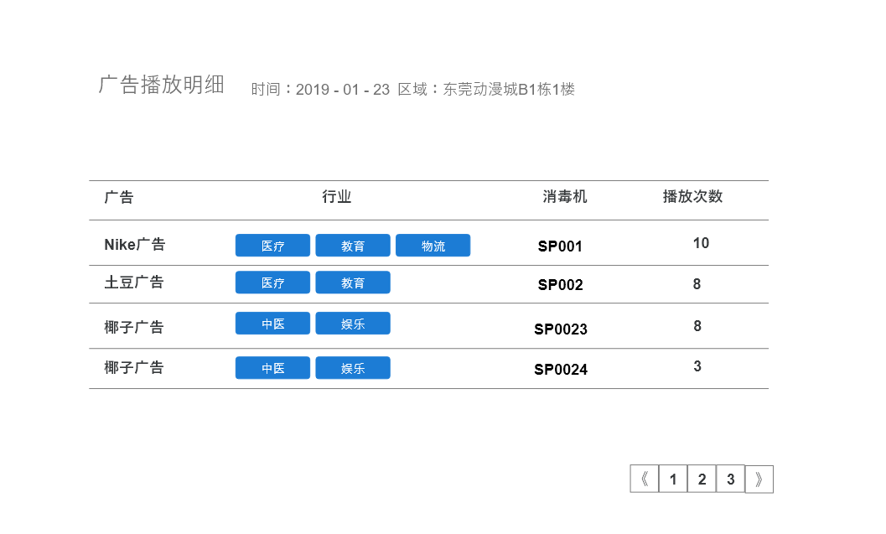Click 娱乐 tag in SP0023 row
The width and height of the screenshot is (886, 534).
point(353,324)
